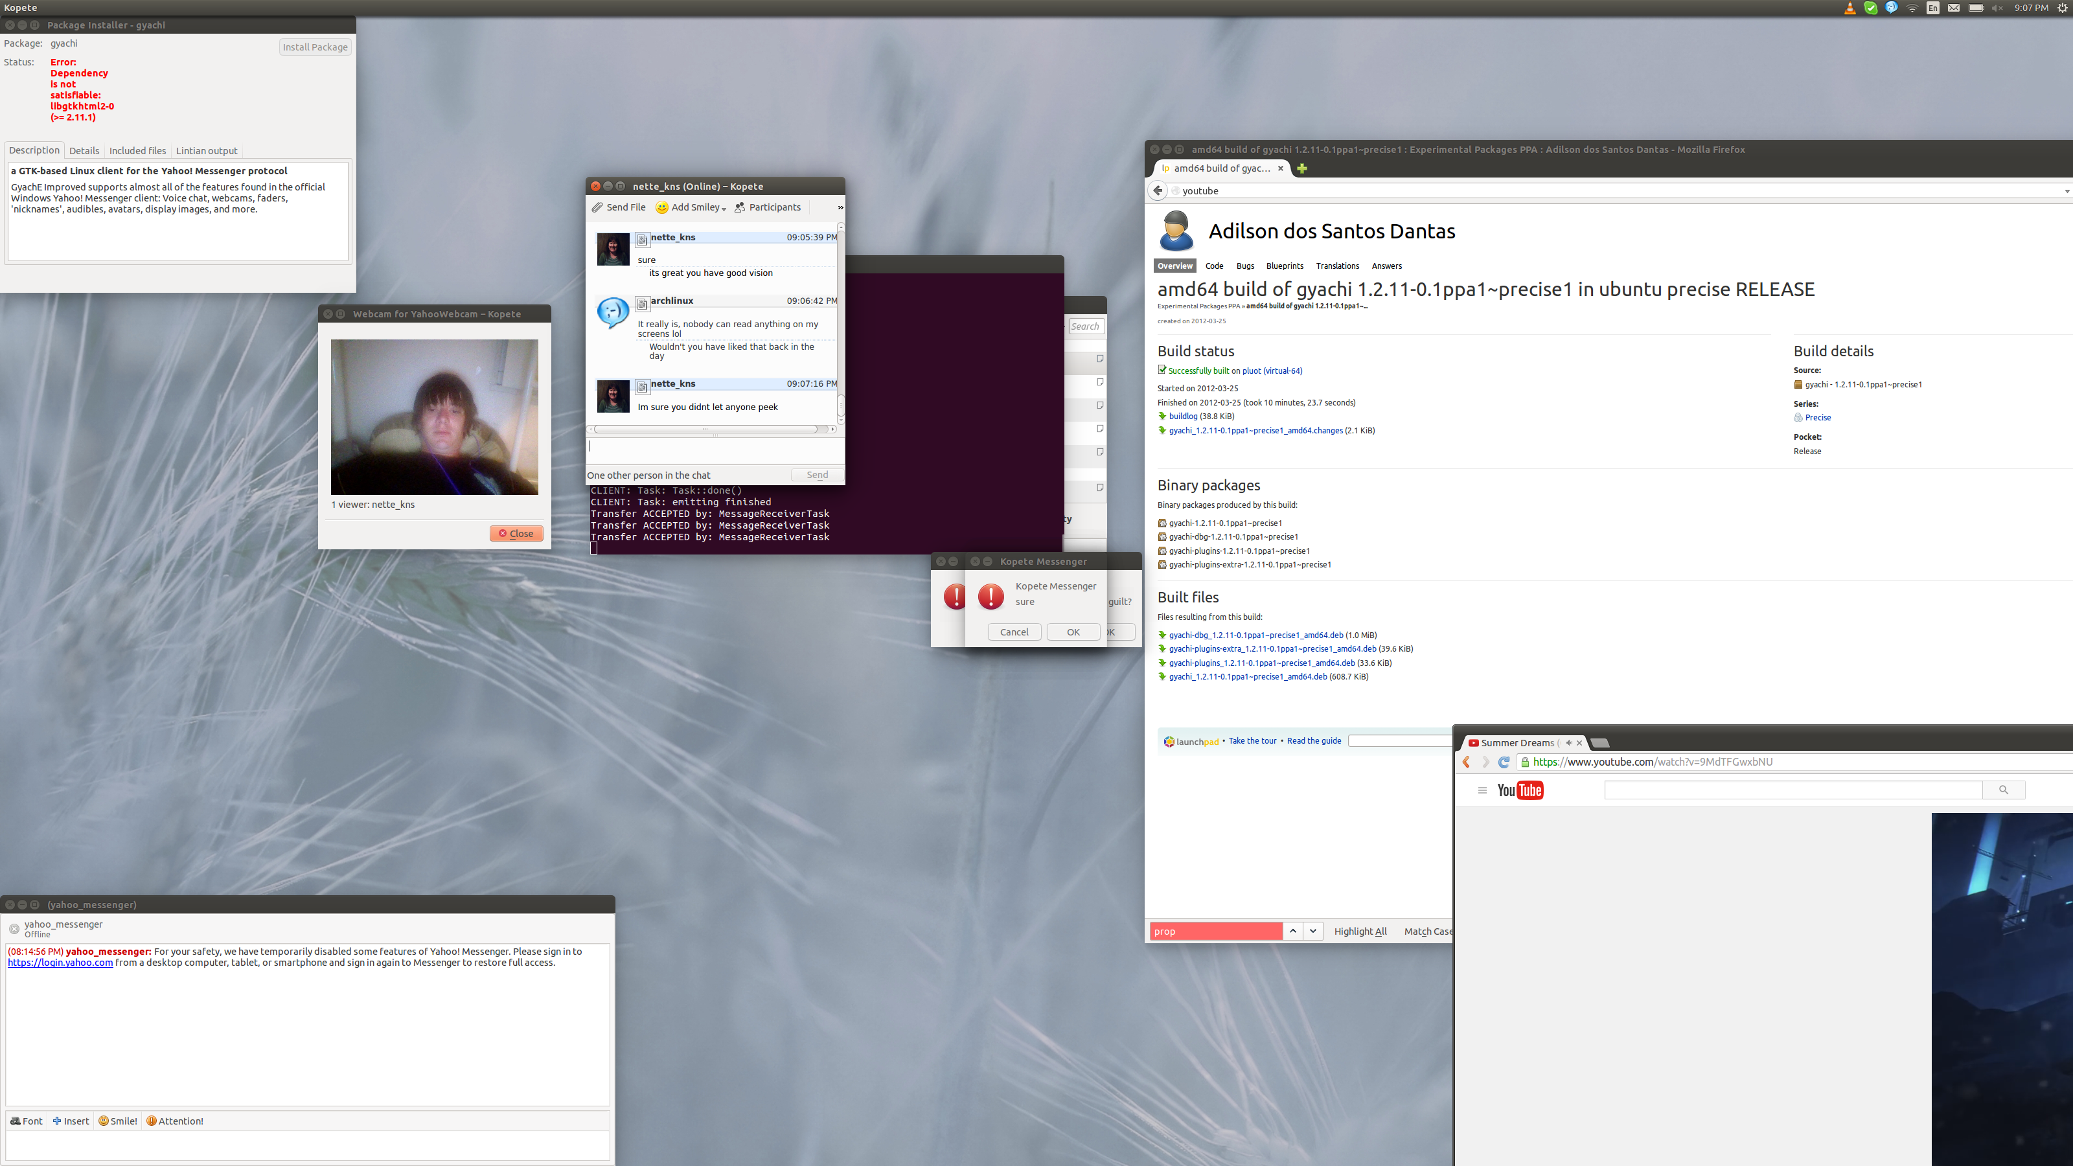Click nette_kns avatar on the 09:05:39 message
Screen dimensions: 2073x1166
(613, 249)
